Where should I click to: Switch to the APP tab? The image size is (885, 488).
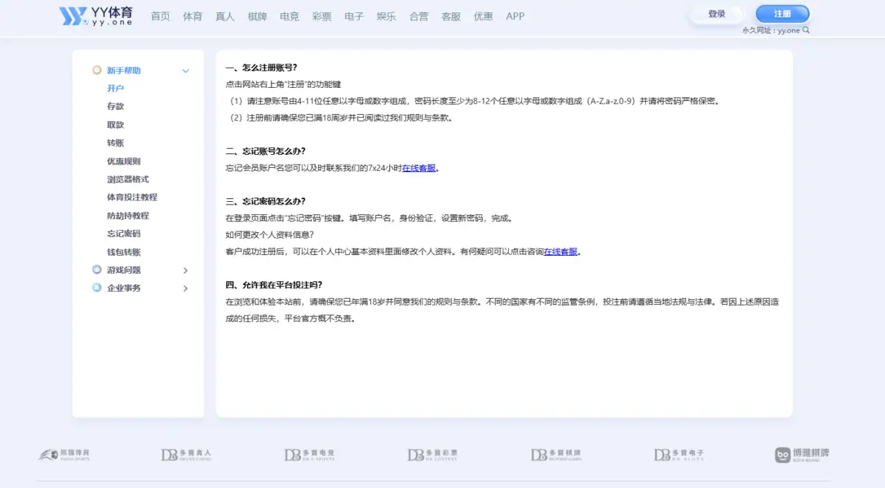[515, 16]
